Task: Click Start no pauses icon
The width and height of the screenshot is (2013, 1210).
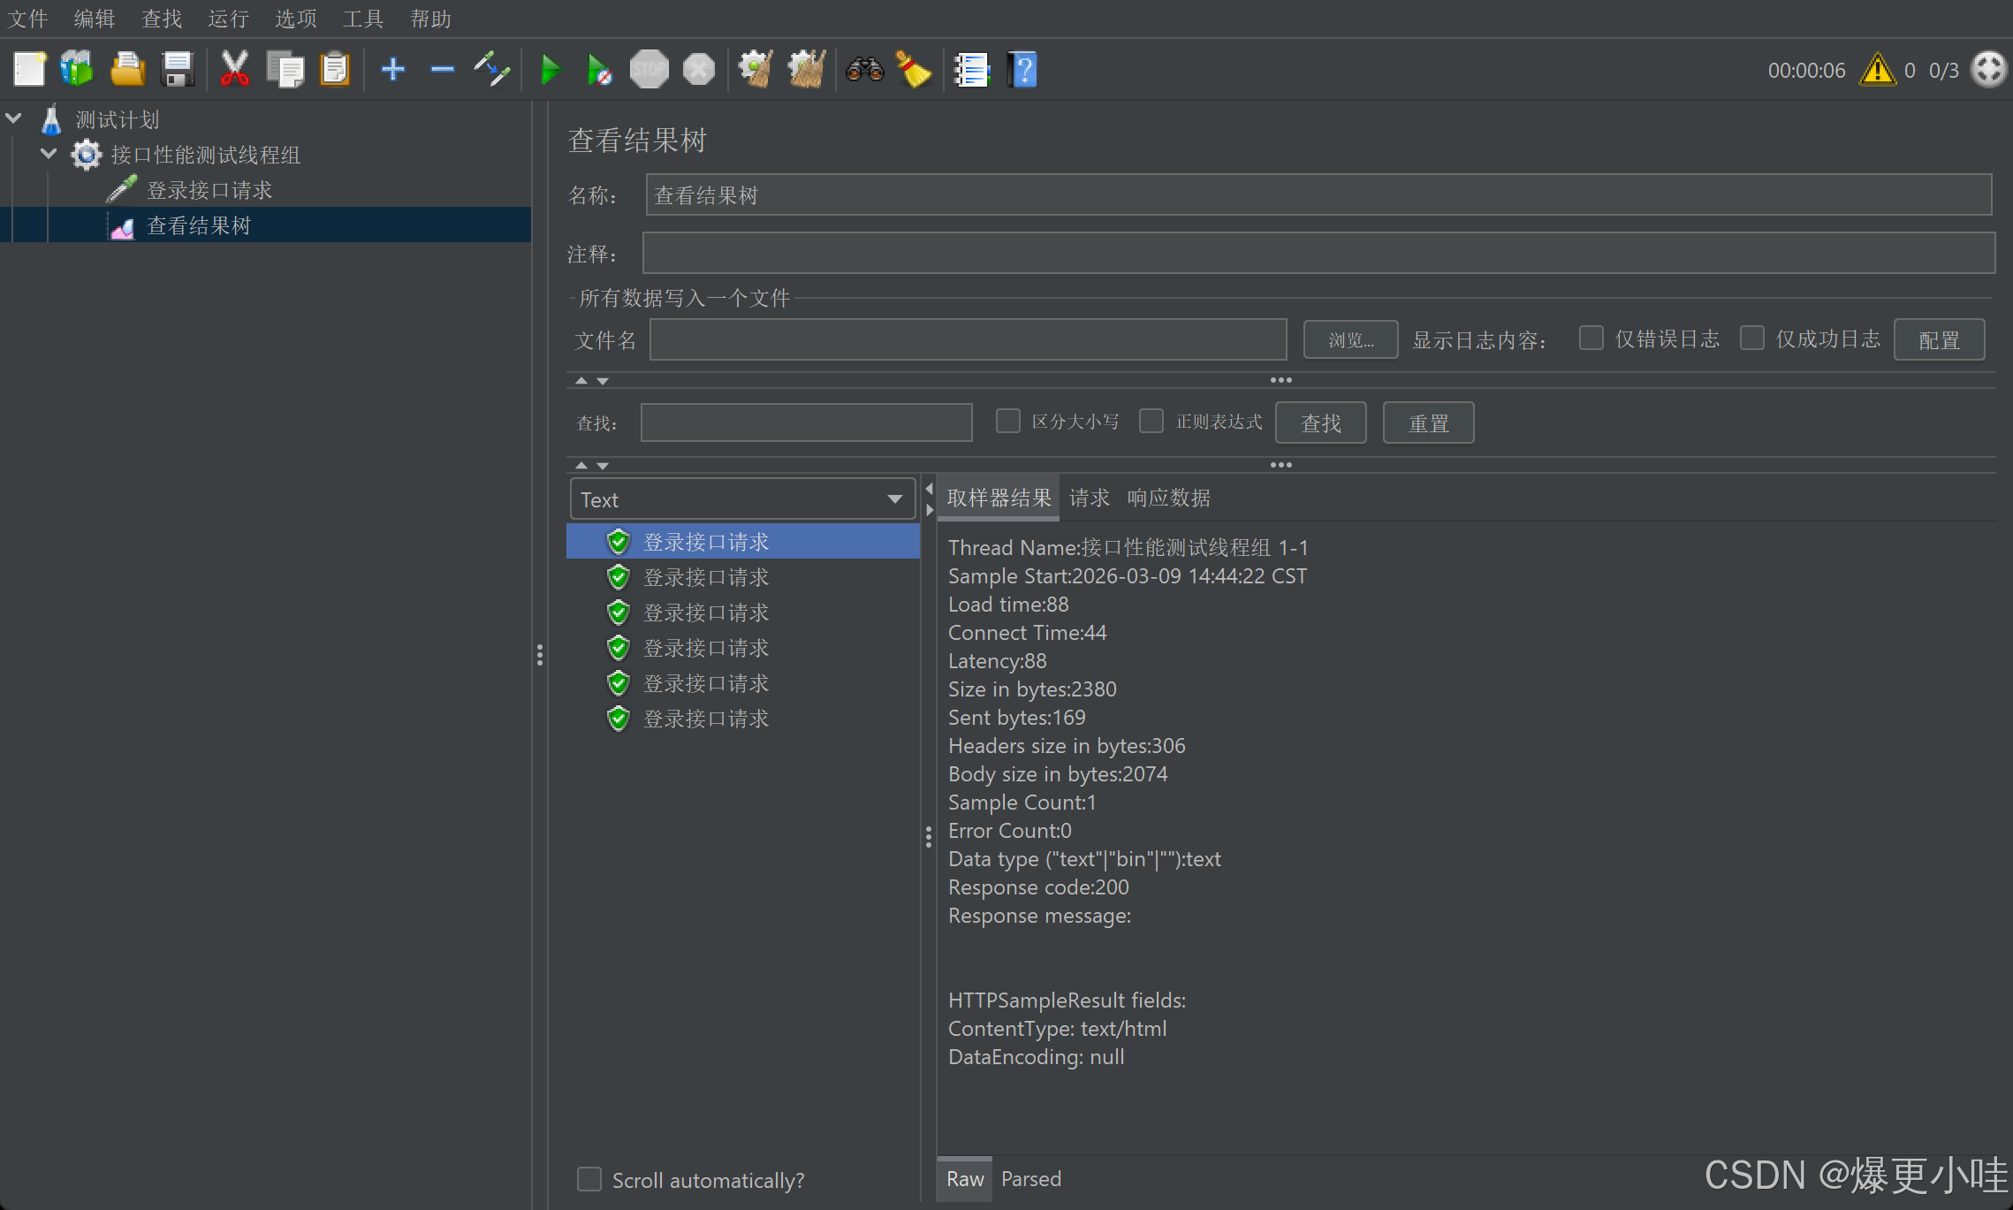Action: click(599, 70)
